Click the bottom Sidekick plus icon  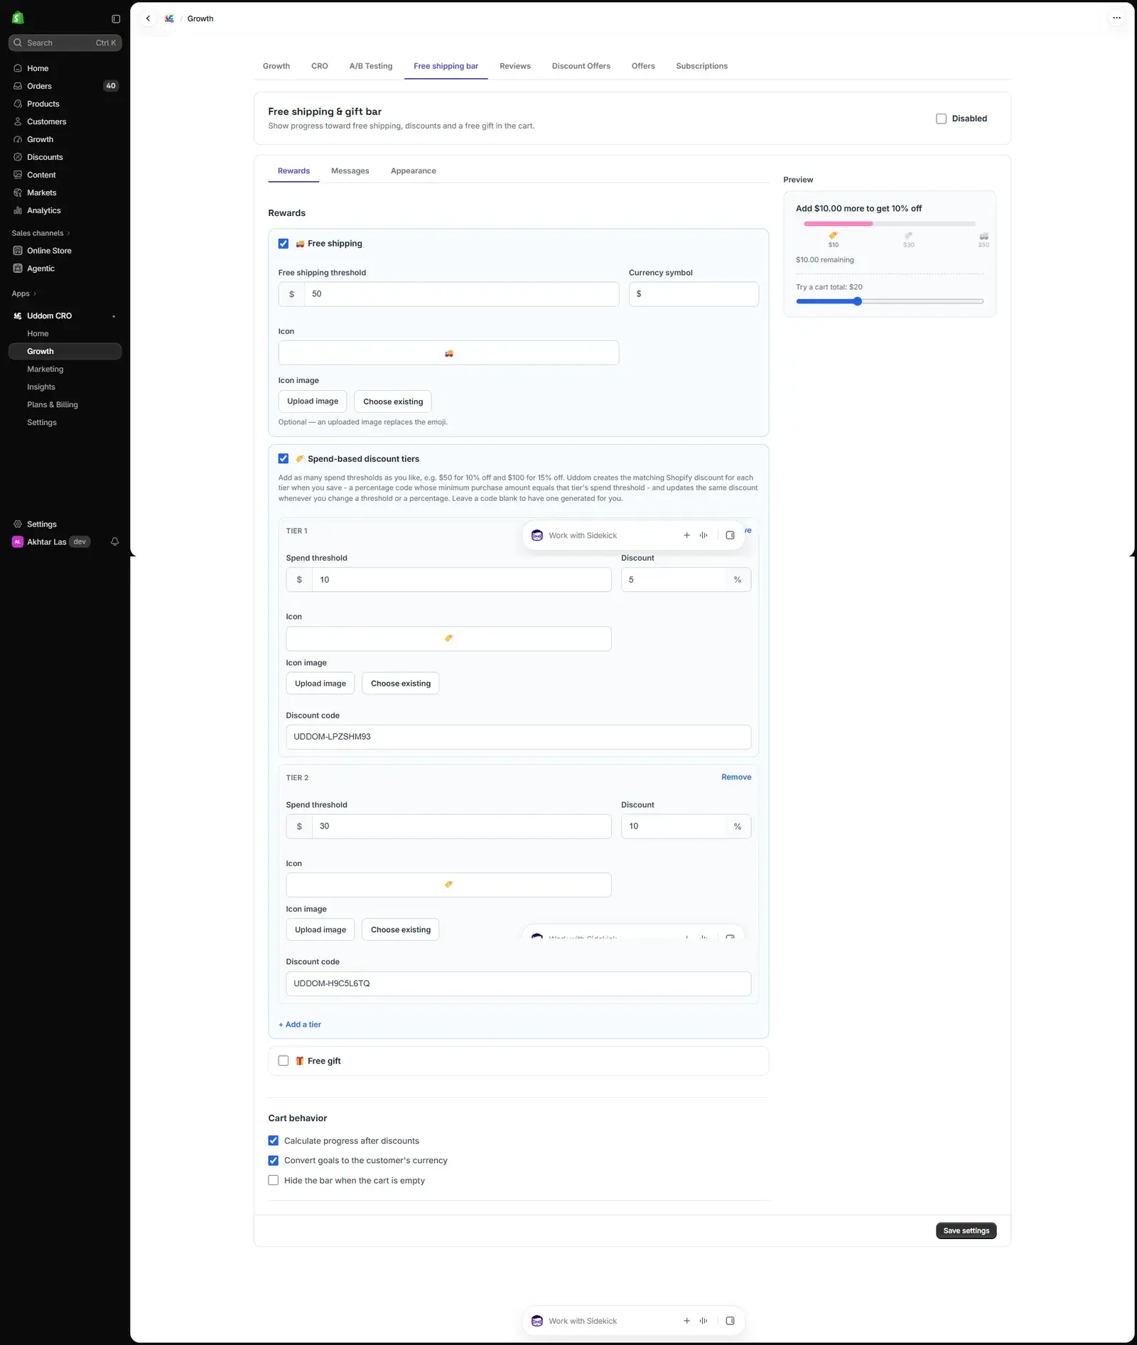coord(686,1321)
